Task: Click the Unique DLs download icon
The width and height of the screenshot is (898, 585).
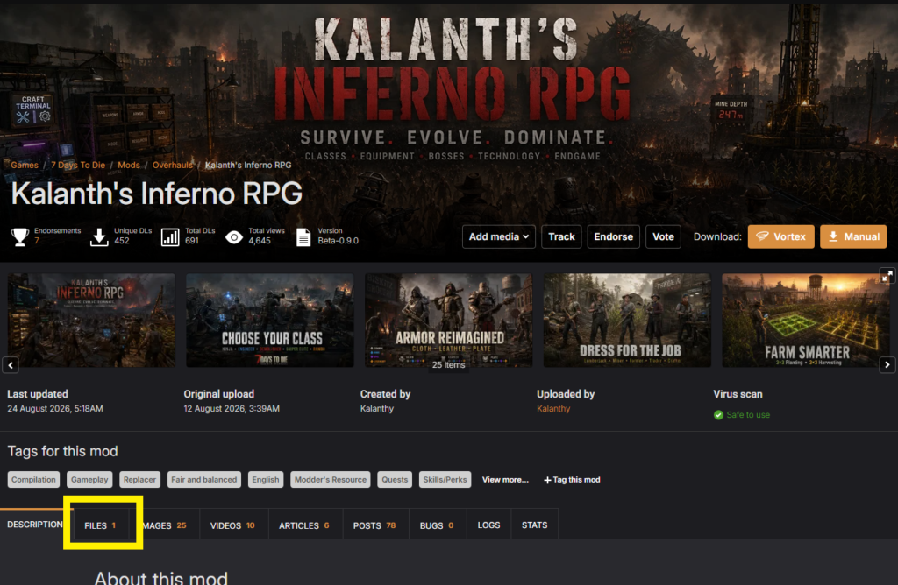Action: (99, 236)
